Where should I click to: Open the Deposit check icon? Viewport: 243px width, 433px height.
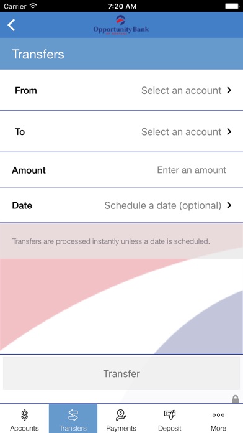click(169, 414)
